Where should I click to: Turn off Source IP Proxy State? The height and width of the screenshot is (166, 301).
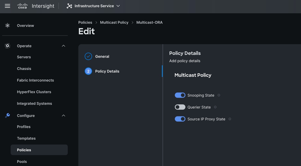pos(180,119)
